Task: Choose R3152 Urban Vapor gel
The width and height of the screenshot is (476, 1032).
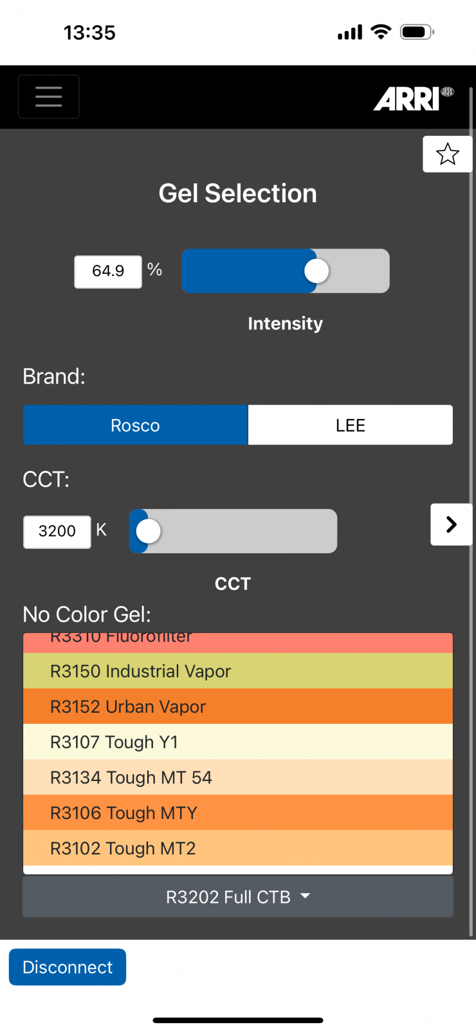Action: (237, 706)
